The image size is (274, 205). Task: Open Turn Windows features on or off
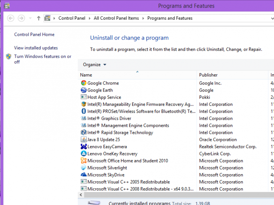(x=43, y=59)
